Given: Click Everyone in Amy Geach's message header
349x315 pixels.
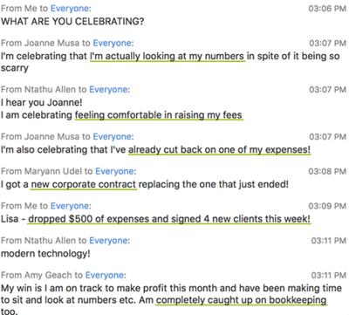Looking at the screenshot, I should coord(105,275).
